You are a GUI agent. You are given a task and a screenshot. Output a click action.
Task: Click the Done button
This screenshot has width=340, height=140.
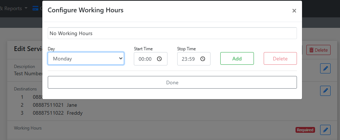(172, 82)
